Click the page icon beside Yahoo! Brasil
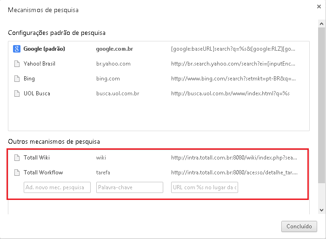 point(17,64)
